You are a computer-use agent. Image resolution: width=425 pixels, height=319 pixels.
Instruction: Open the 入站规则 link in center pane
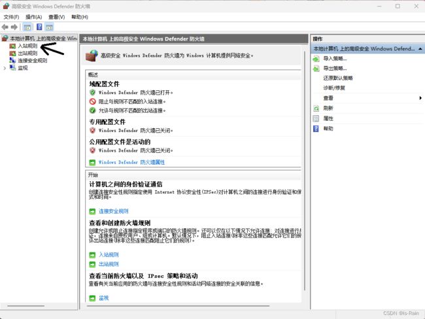[x=109, y=255]
